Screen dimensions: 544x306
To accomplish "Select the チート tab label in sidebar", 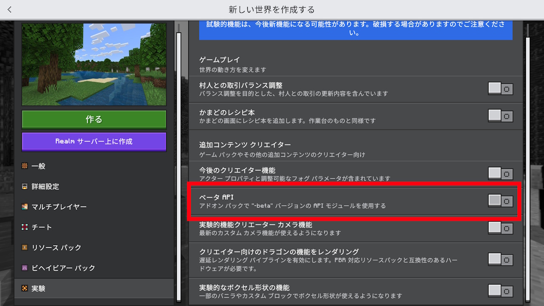I will pyautogui.click(x=42, y=227).
